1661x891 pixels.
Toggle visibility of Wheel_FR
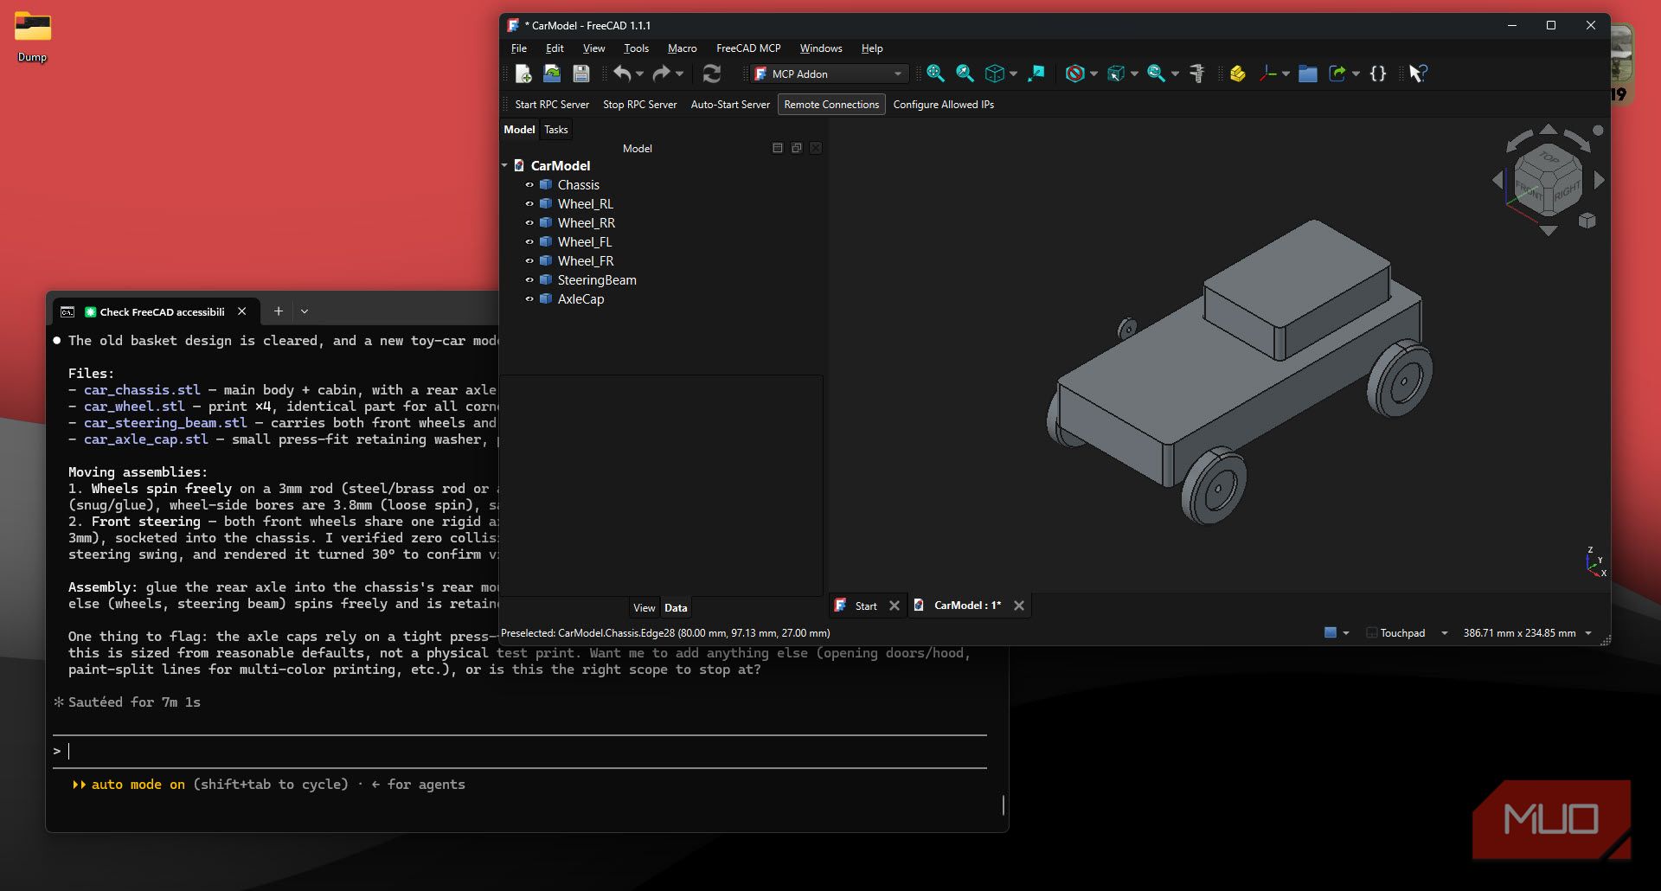click(x=529, y=261)
